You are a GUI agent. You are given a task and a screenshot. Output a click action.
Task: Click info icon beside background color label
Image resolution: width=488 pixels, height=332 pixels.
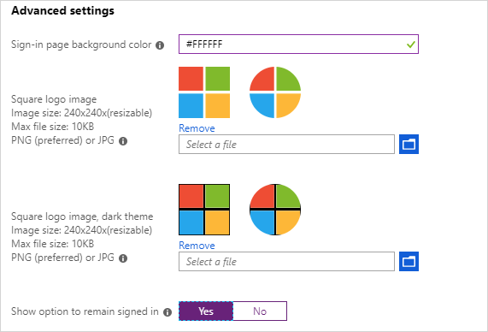(x=160, y=45)
